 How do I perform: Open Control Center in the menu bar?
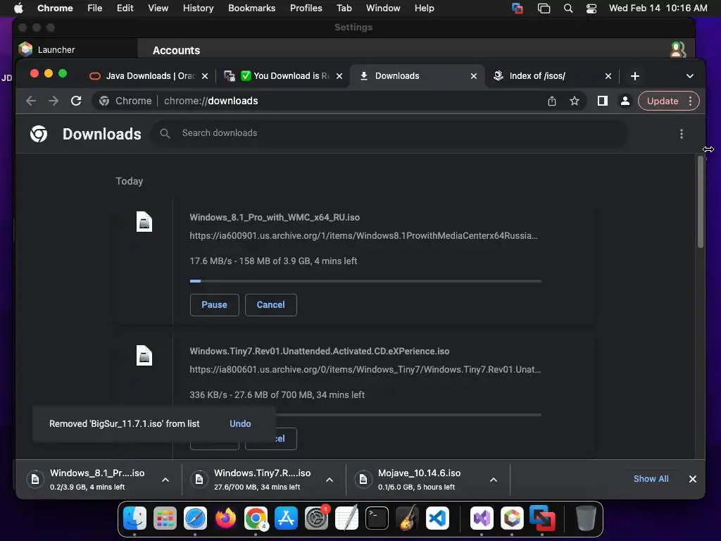(x=591, y=8)
